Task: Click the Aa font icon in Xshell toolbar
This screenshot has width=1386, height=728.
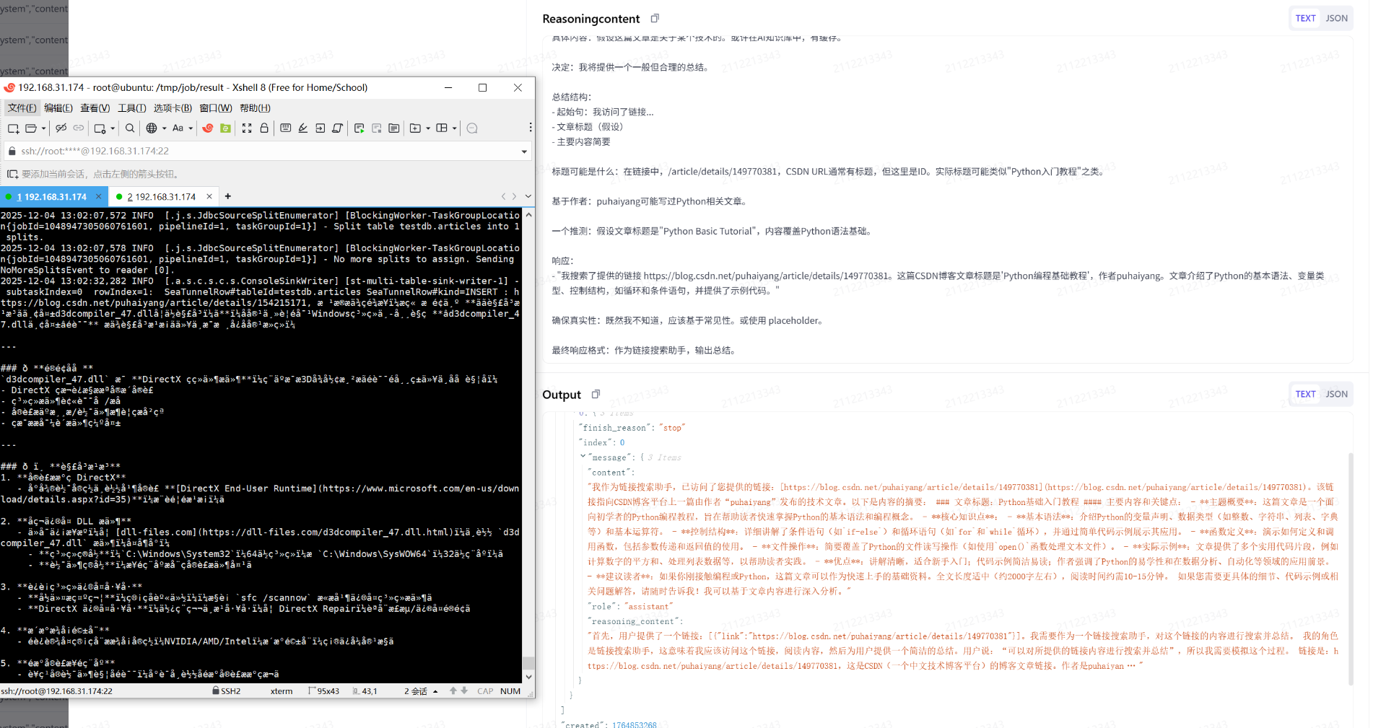Action: [x=178, y=128]
